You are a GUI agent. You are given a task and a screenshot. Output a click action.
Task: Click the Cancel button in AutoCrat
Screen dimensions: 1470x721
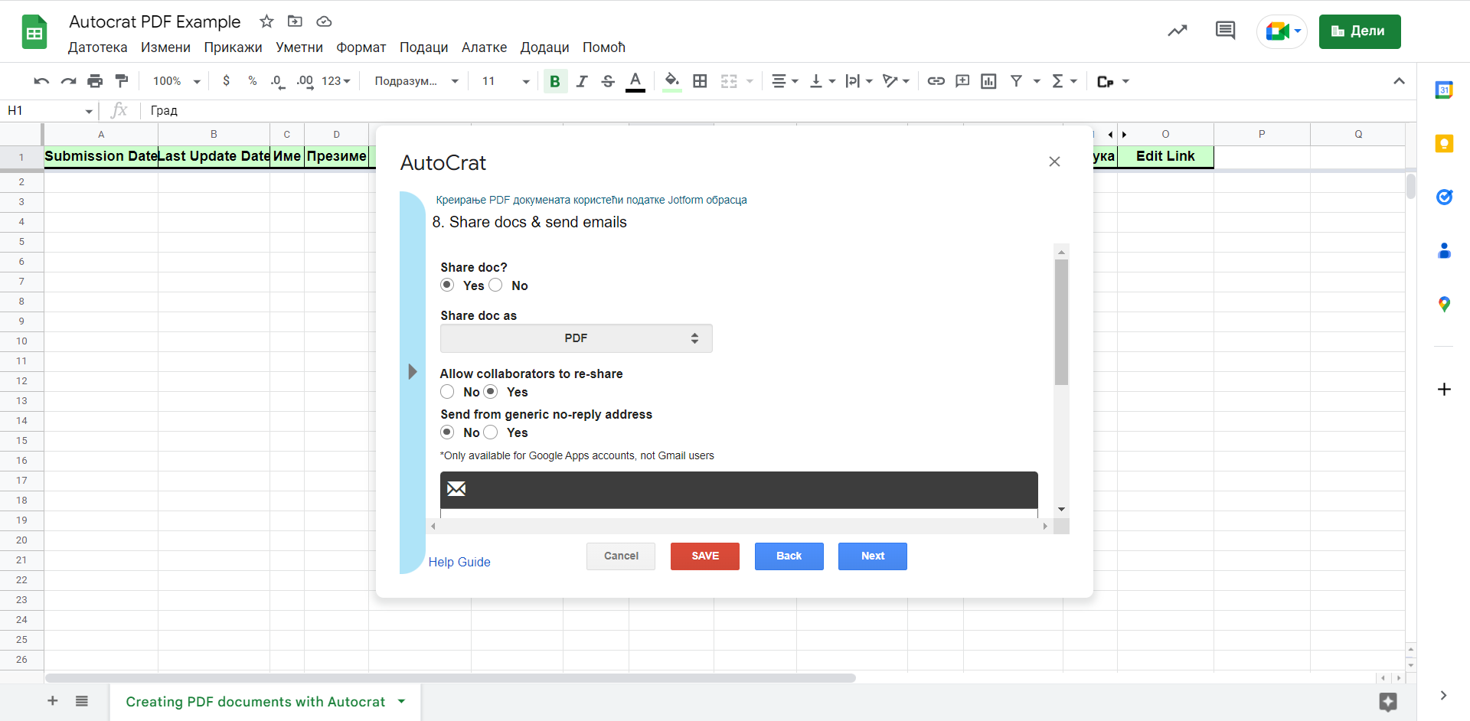point(621,556)
